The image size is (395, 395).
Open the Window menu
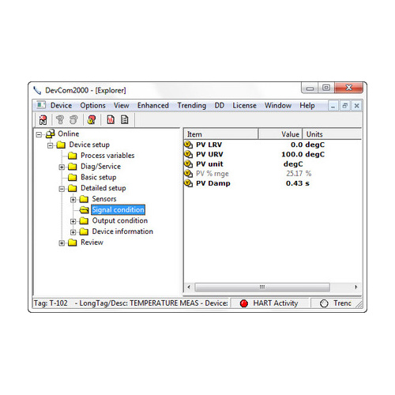pos(278,105)
